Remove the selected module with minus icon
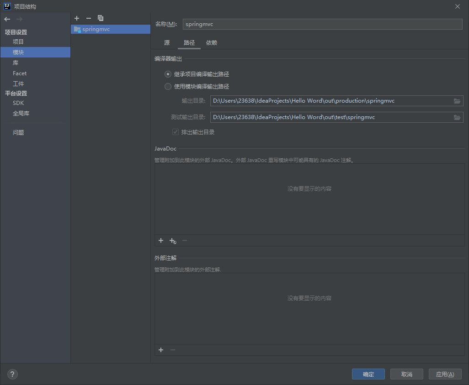 click(x=89, y=18)
